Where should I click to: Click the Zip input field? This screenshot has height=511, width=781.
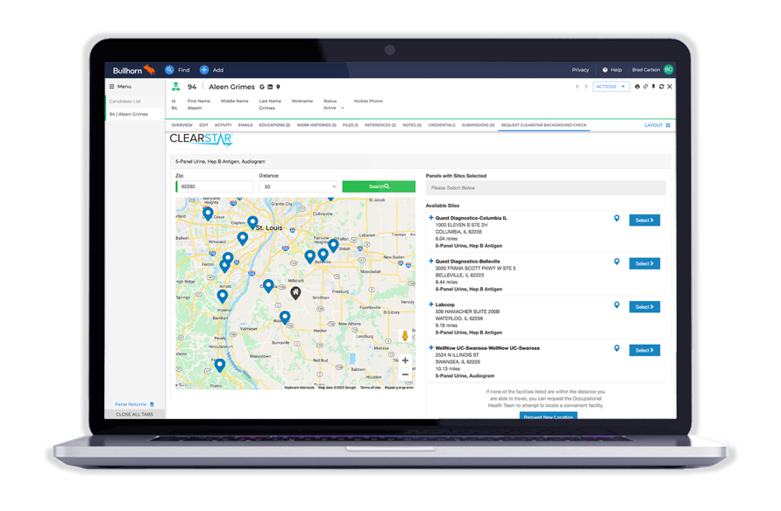215,186
